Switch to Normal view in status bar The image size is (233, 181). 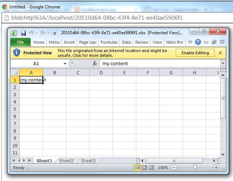tap(138, 168)
